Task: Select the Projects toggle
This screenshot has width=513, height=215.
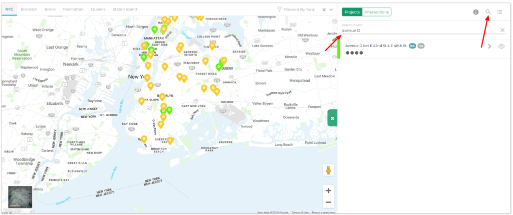Action: 352,12
